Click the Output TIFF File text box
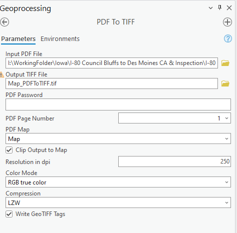237x233 pixels. pyautogui.click(x=112, y=83)
